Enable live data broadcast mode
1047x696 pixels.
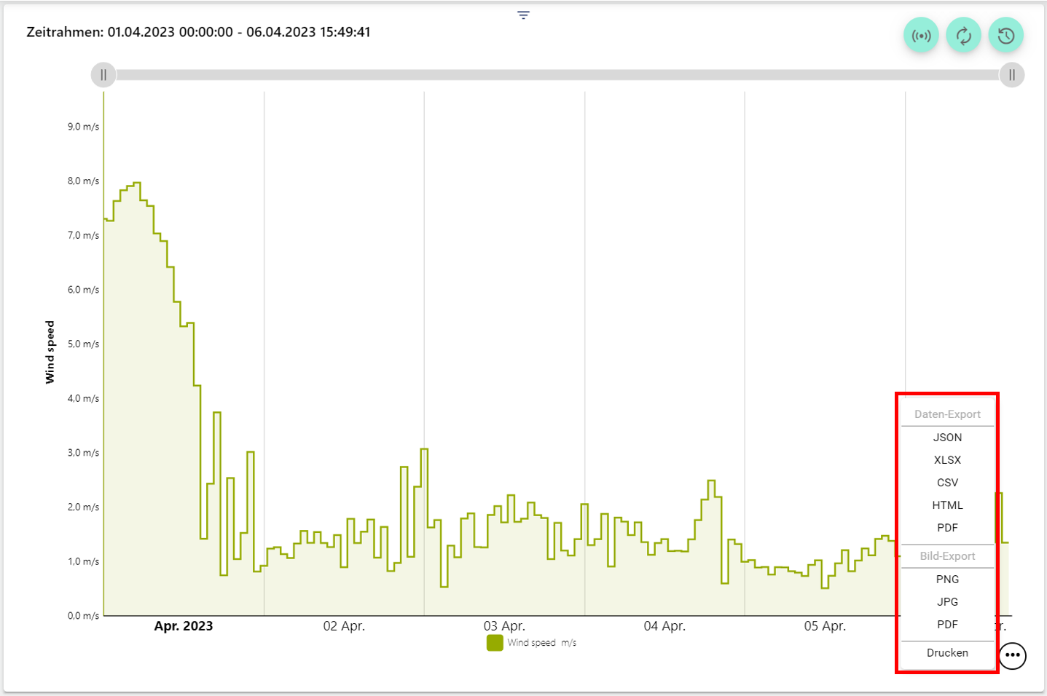pyautogui.click(x=921, y=36)
